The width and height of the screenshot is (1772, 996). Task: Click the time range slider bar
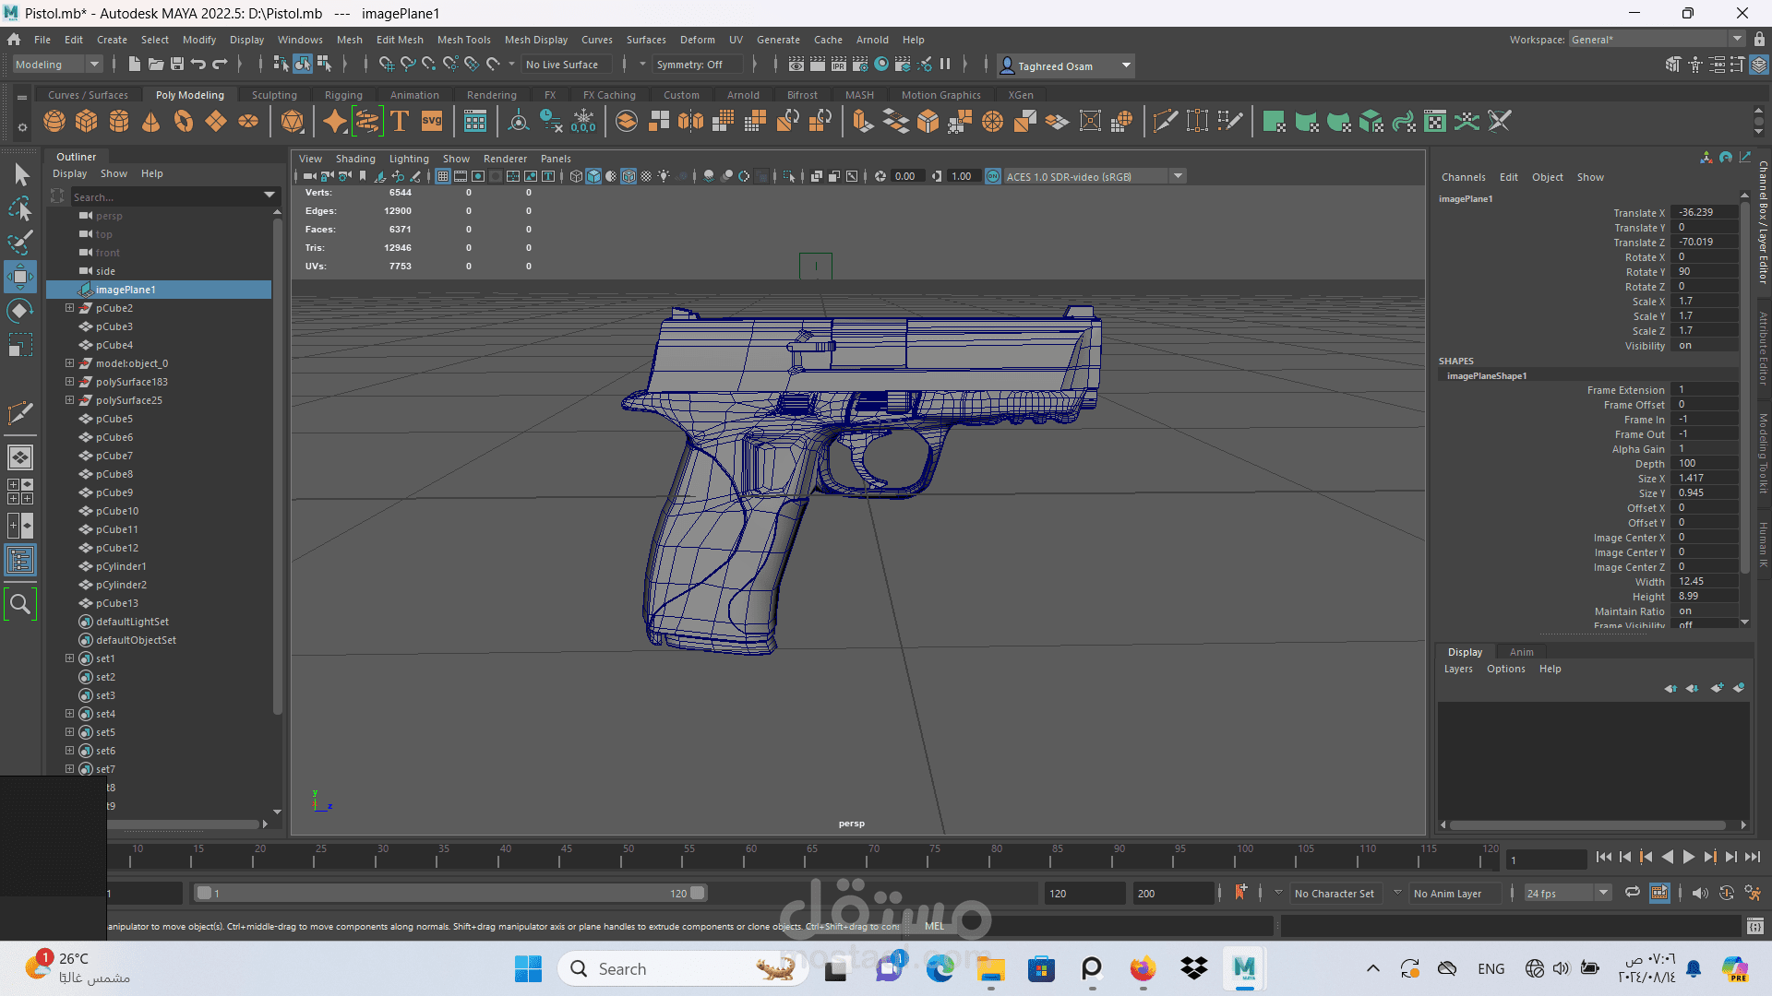click(450, 893)
